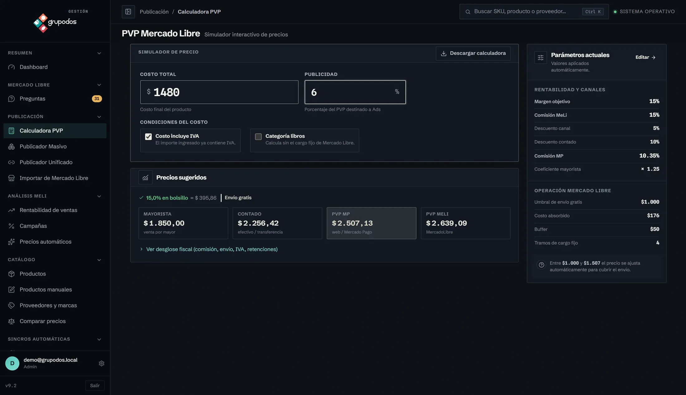This screenshot has height=395, width=686.
Task: Click the Buffer $50 value
Action: [655, 229]
